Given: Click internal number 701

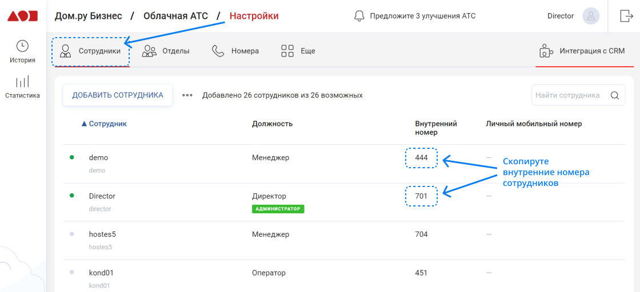Looking at the screenshot, I should tap(421, 196).
